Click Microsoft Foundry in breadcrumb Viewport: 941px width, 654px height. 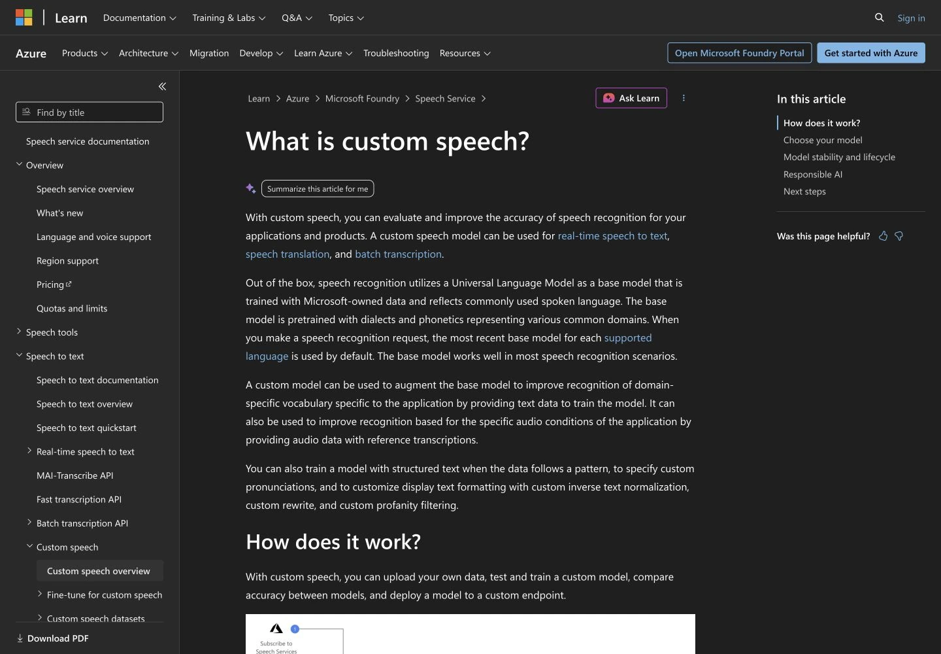pos(362,98)
